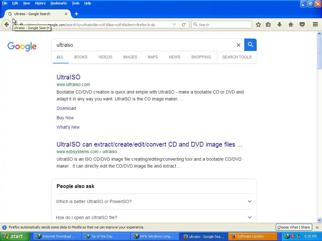
Task: Open the Edit menu
Action: click(x=15, y=3)
